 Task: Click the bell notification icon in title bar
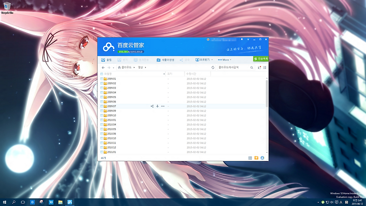242,40
